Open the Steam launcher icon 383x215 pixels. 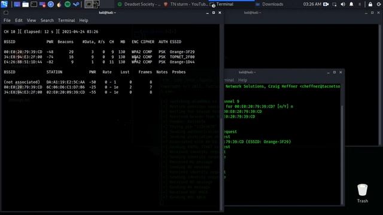(76, 4)
